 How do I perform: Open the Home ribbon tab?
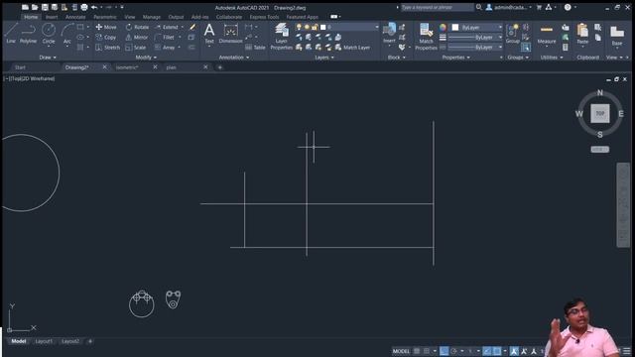tap(31, 17)
